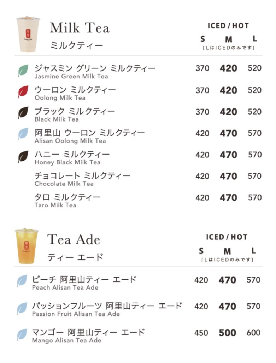Image resolution: width=276 pixels, height=363 pixels.
Task: Select the 500 M price for Mango Alisan Tea Ade
Action: click(x=227, y=333)
